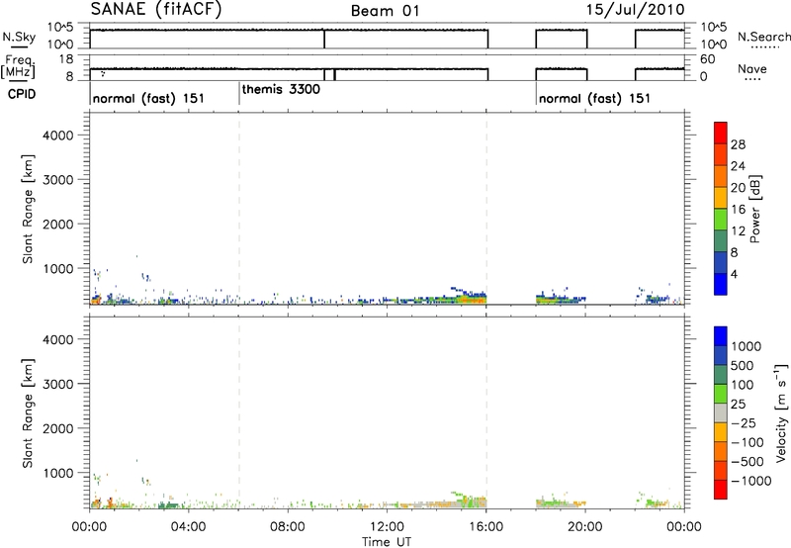Click the '60' Nave axis tick label
The height and width of the screenshot is (548, 791).
pyautogui.click(x=707, y=59)
